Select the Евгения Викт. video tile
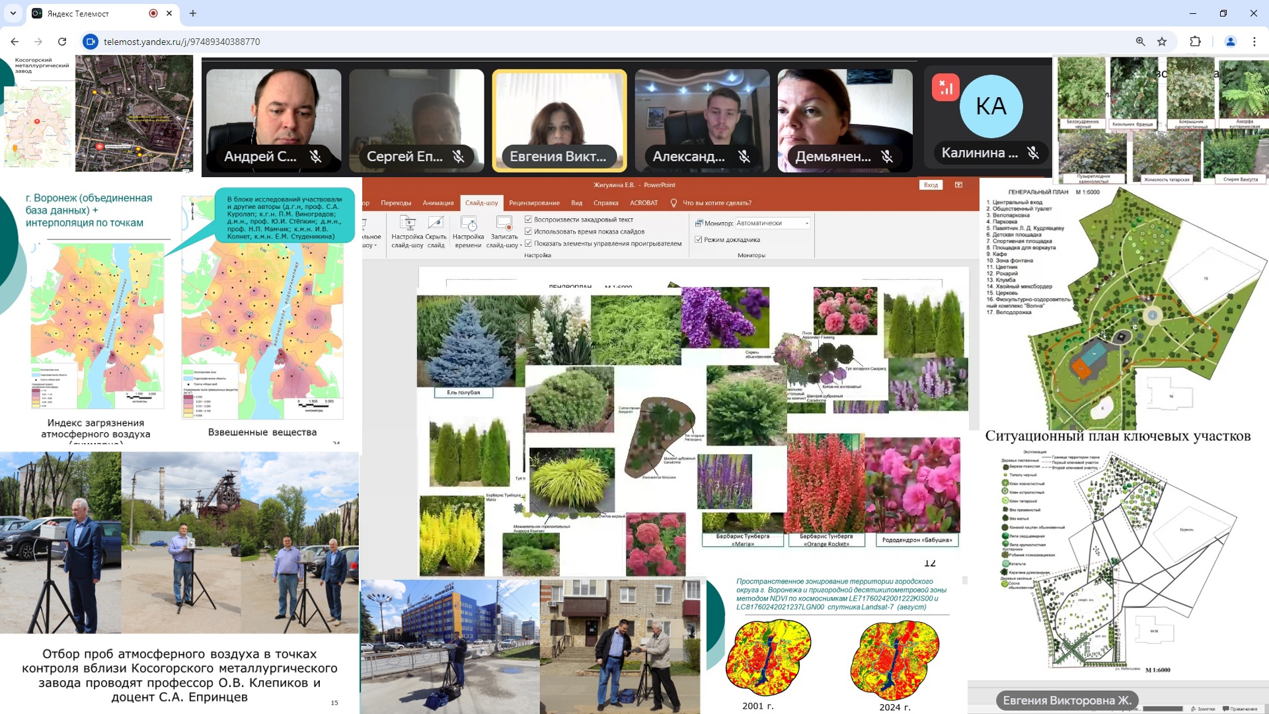Image resolution: width=1269 pixels, height=714 pixels. [560, 121]
